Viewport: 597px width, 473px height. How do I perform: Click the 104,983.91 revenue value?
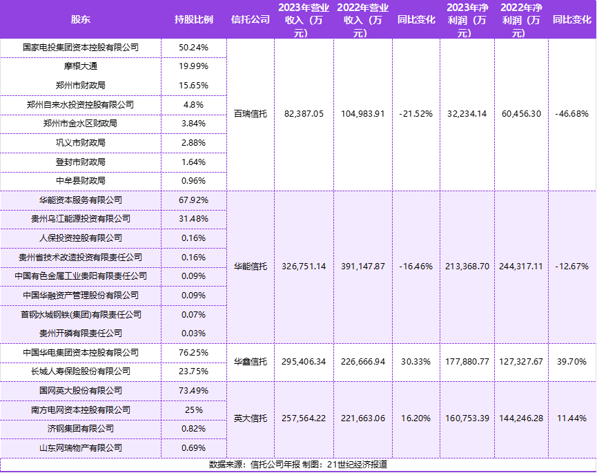[363, 114]
